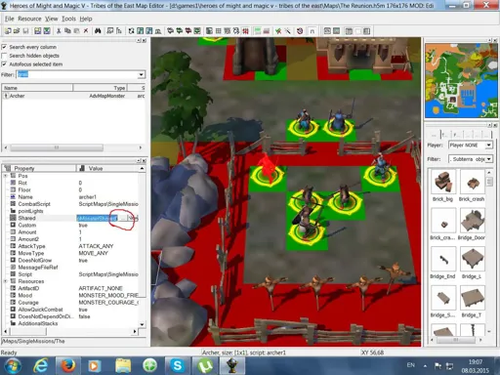
Task: Click the red X delete icon in toolbar
Action: pyautogui.click(x=86, y=31)
